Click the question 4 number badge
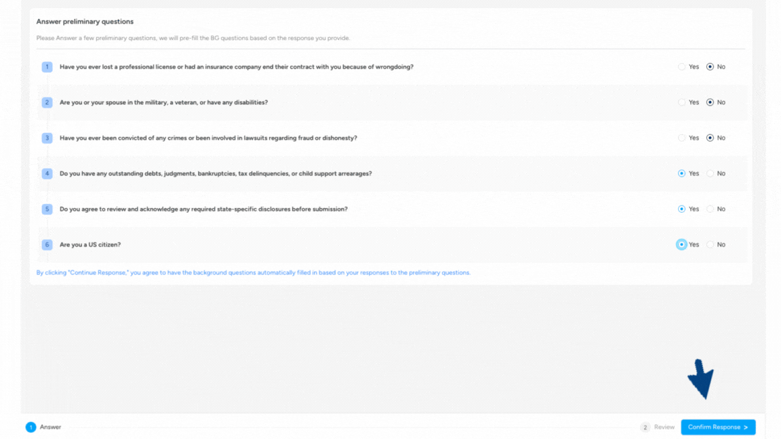Screen dimensions: 781x439 (47, 173)
